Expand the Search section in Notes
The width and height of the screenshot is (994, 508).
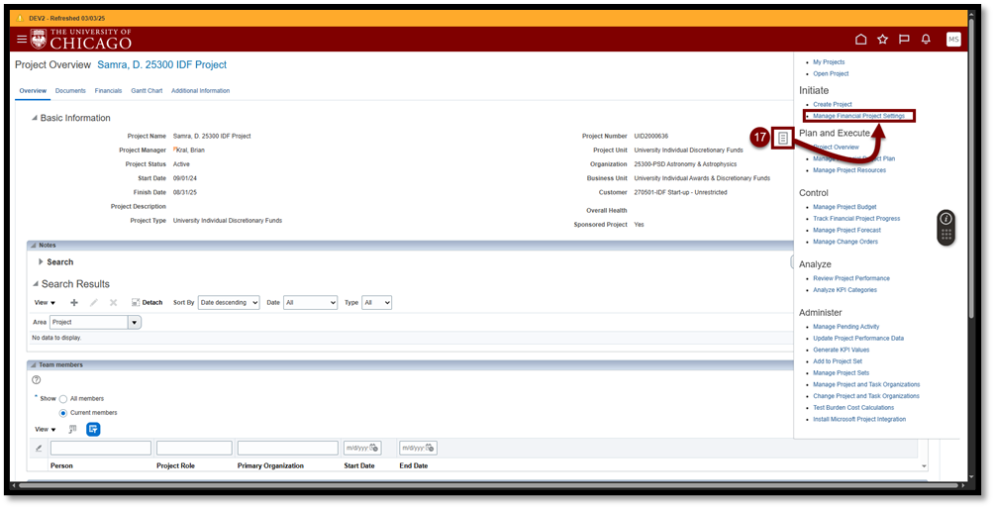(x=41, y=262)
